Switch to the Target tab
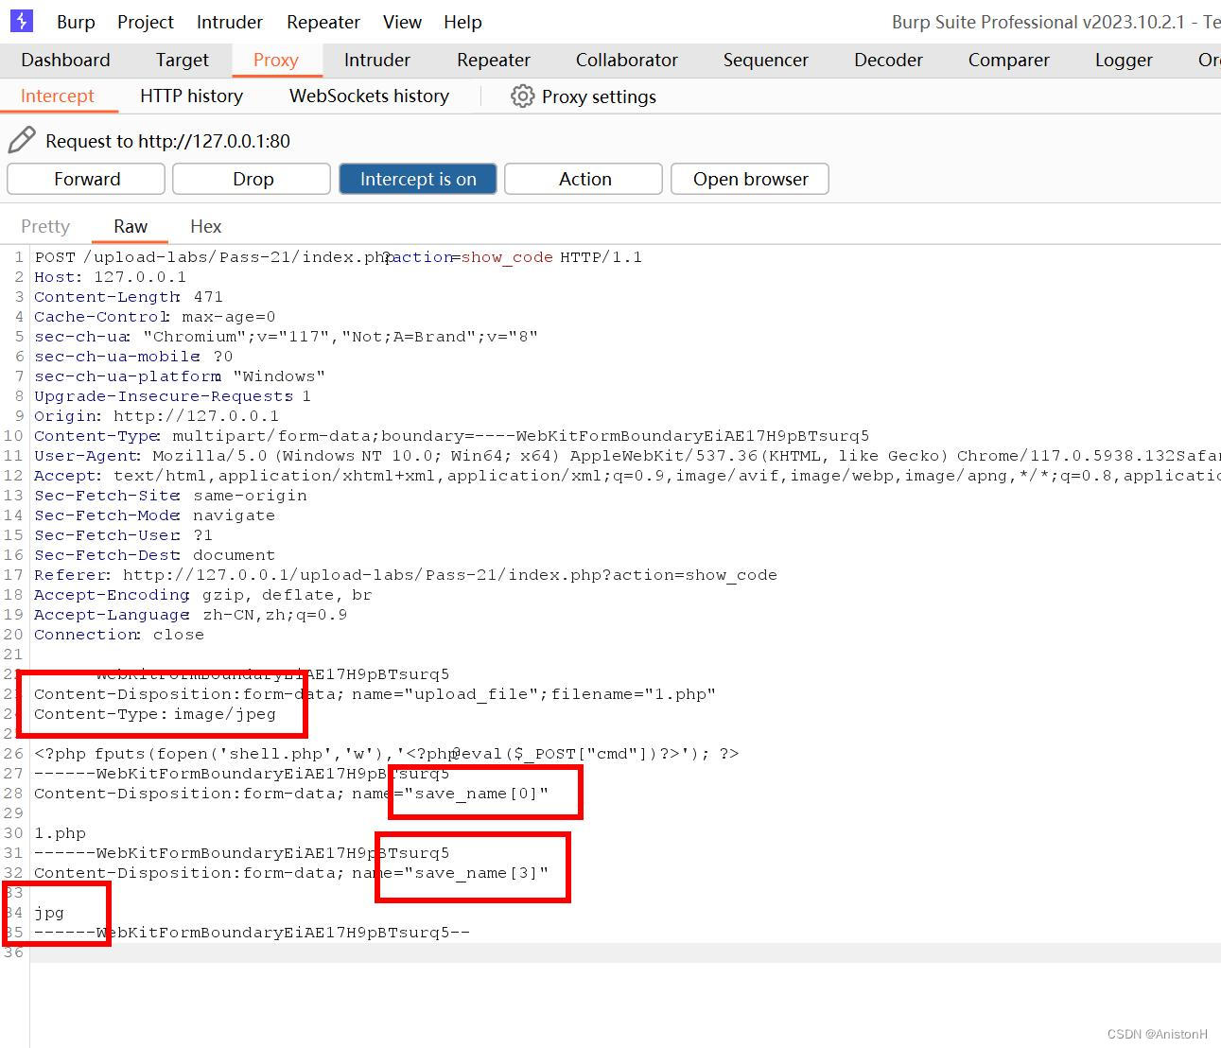The image size is (1221, 1048). click(183, 60)
